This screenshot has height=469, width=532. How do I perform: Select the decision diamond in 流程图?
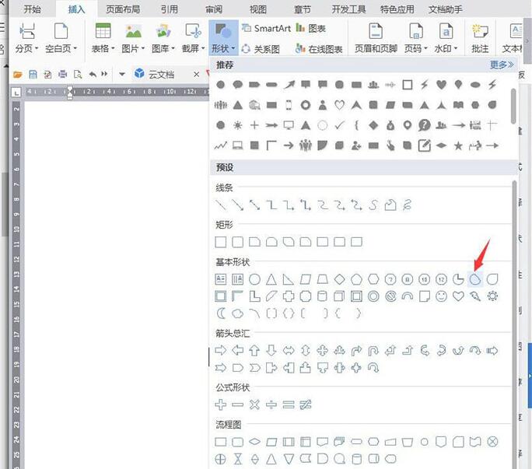point(254,442)
